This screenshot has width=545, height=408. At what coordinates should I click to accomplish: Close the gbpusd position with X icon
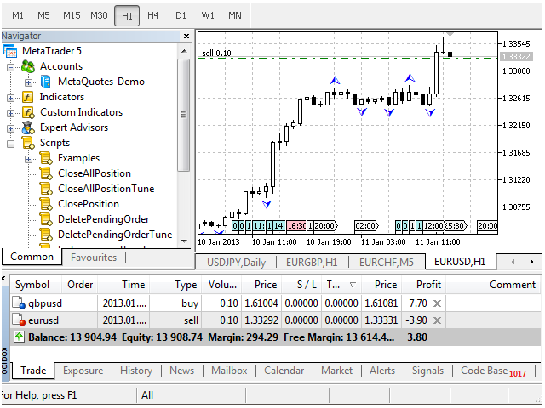point(437,303)
